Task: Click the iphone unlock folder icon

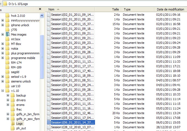Action: click(7, 25)
